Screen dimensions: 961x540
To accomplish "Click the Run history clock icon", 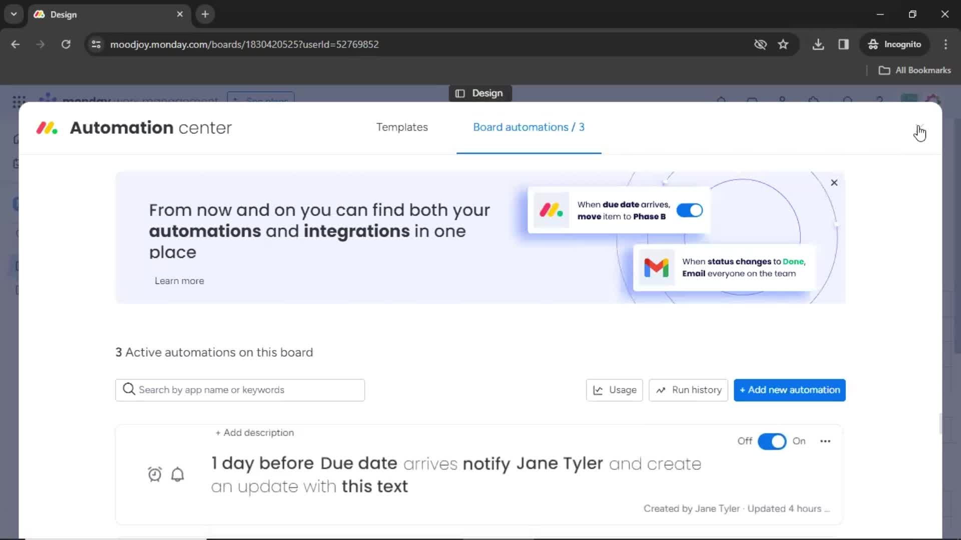I will pyautogui.click(x=661, y=389).
